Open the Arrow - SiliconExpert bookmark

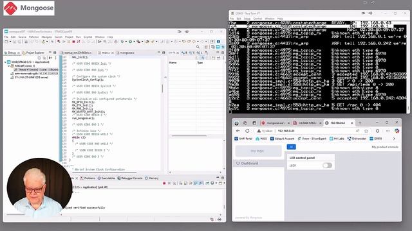click(312, 139)
